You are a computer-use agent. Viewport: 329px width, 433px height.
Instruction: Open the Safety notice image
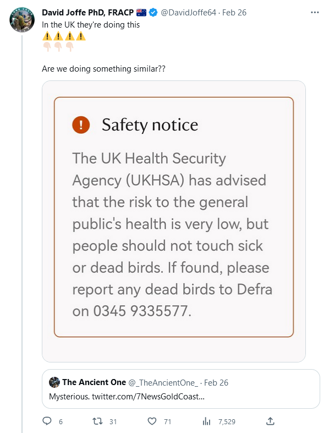[174, 221]
